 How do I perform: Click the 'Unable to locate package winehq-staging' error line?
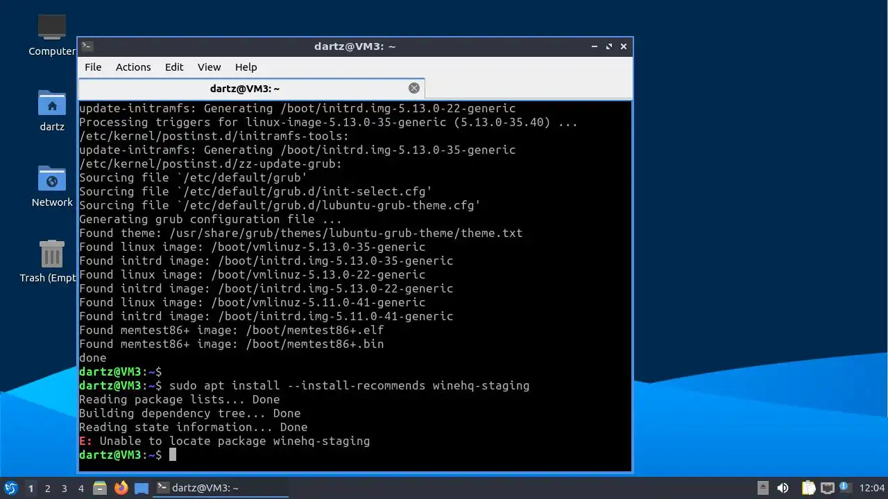pyautogui.click(x=224, y=441)
